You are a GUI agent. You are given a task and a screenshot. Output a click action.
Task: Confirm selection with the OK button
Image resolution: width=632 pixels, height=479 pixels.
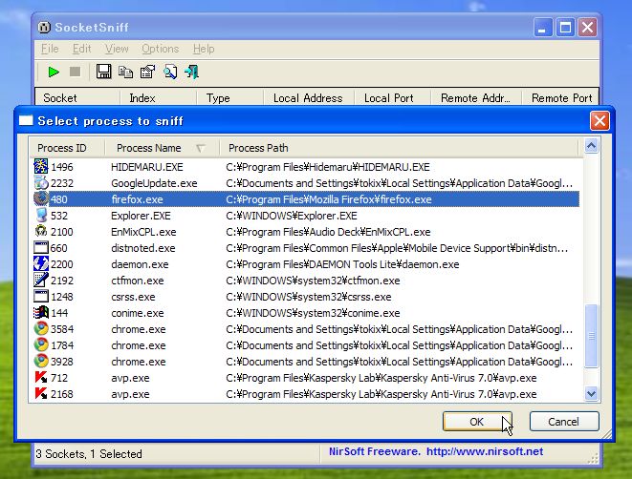[x=477, y=422]
